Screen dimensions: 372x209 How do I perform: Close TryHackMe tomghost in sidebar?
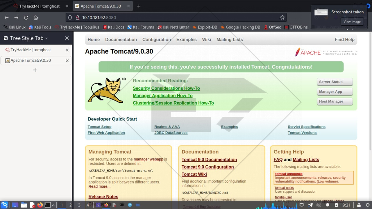(x=67, y=50)
